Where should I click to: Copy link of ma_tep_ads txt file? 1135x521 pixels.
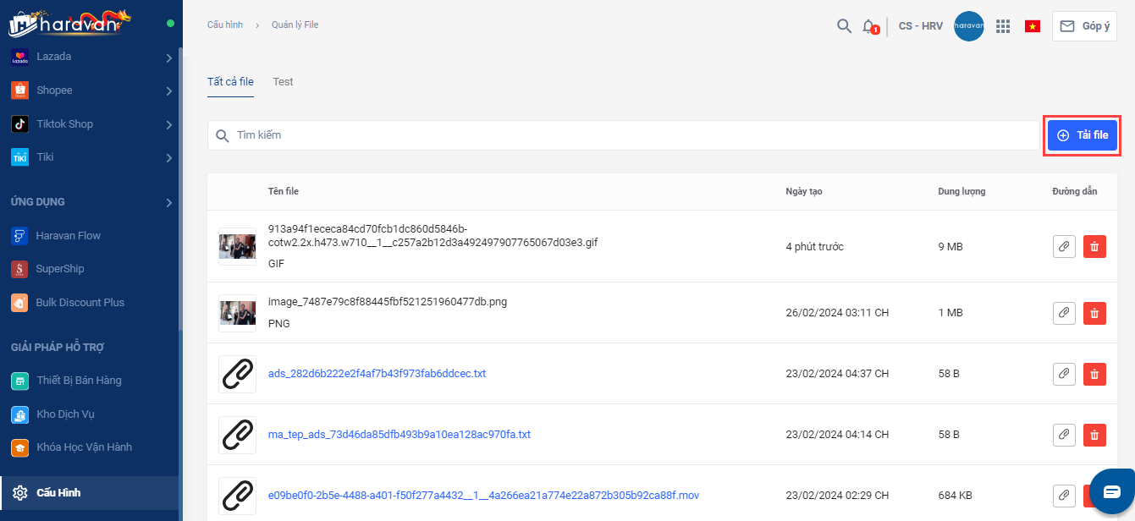point(1064,435)
